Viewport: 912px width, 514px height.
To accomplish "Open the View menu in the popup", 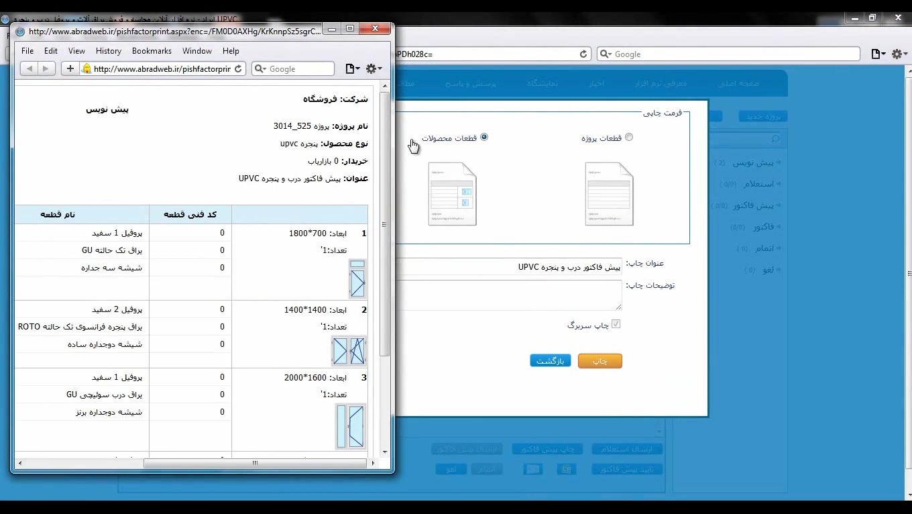I will tap(76, 51).
